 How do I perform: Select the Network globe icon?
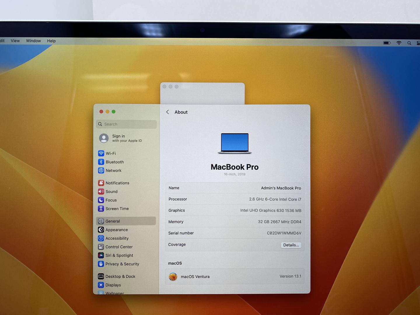101,170
